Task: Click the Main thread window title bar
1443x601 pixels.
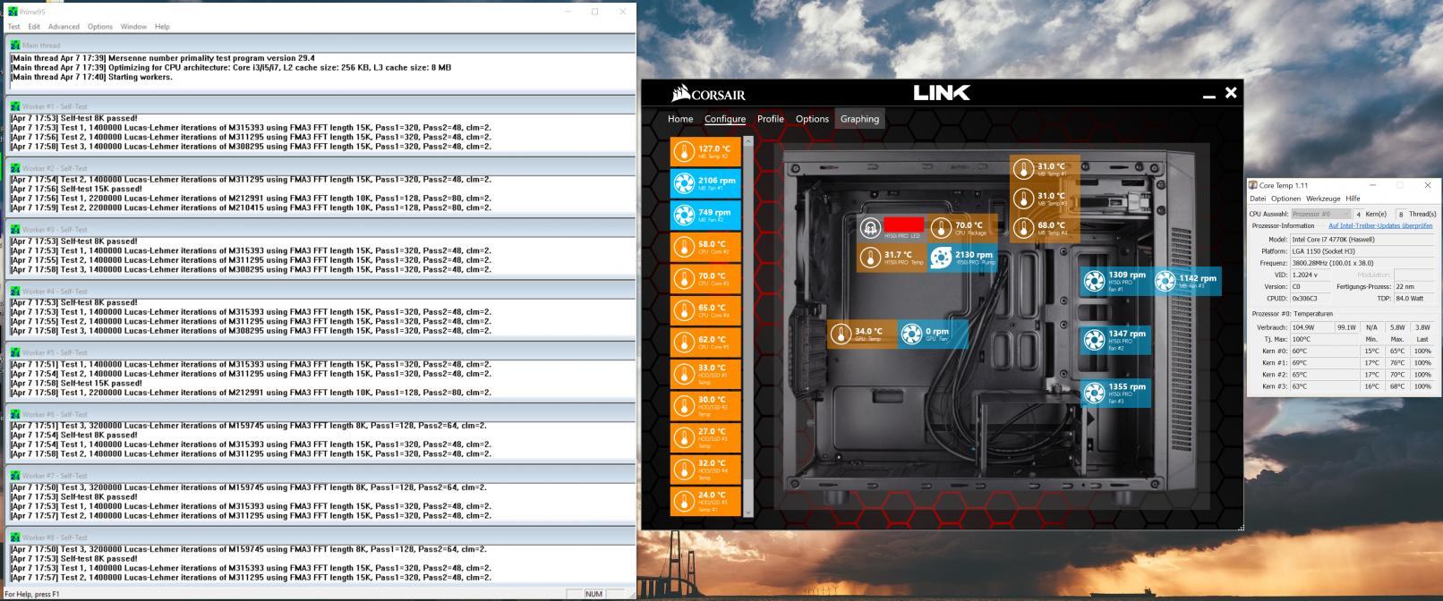Action: point(320,45)
